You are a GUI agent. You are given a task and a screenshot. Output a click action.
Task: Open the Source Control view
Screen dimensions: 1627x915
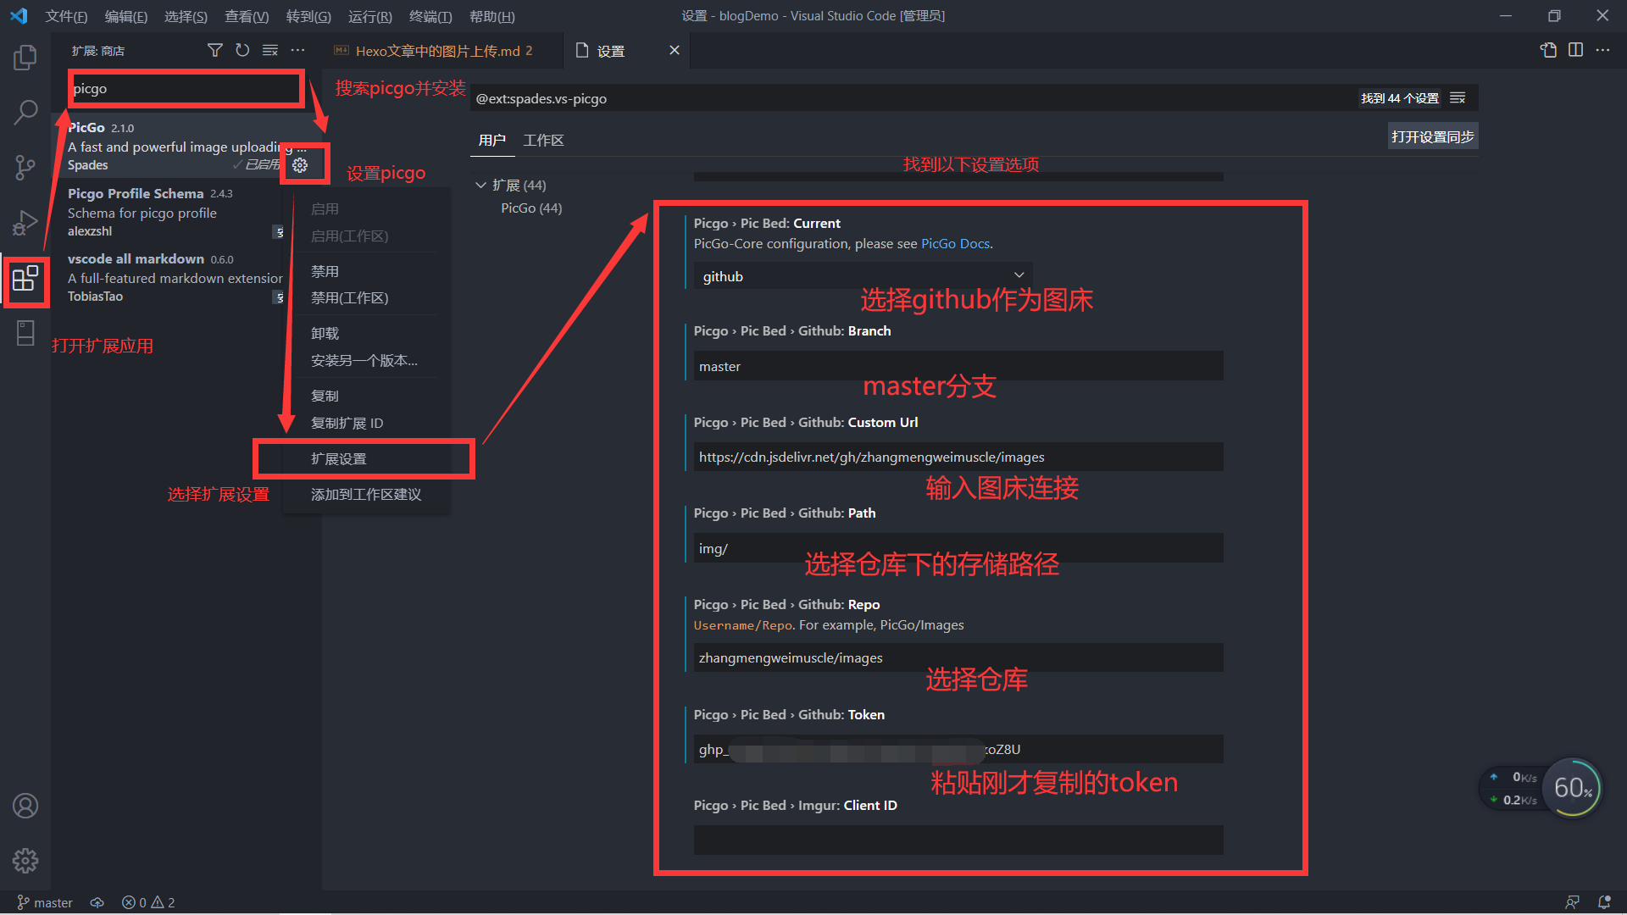(25, 167)
